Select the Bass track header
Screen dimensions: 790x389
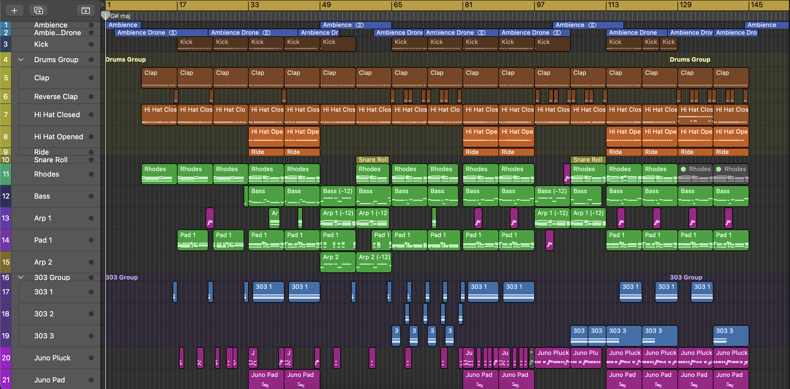coord(42,196)
